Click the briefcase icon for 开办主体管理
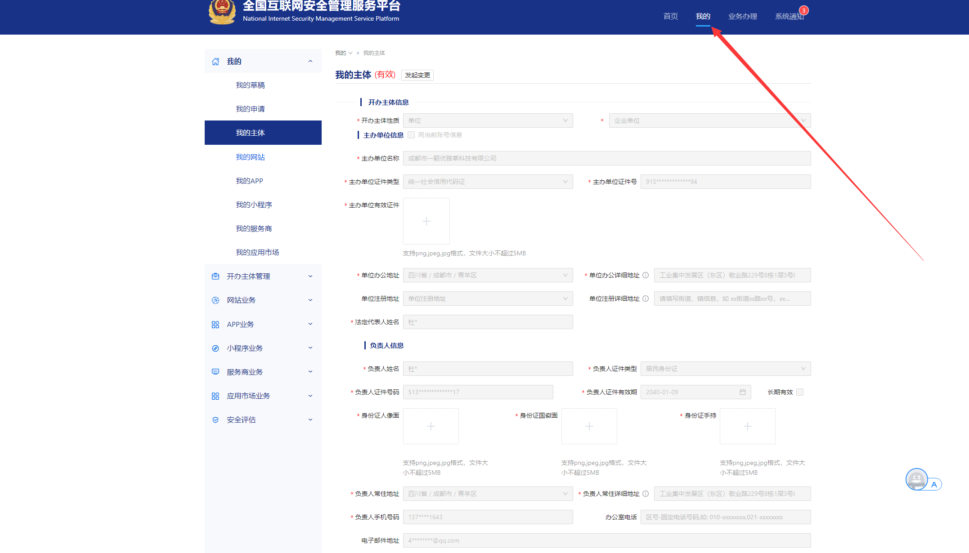 tap(215, 276)
